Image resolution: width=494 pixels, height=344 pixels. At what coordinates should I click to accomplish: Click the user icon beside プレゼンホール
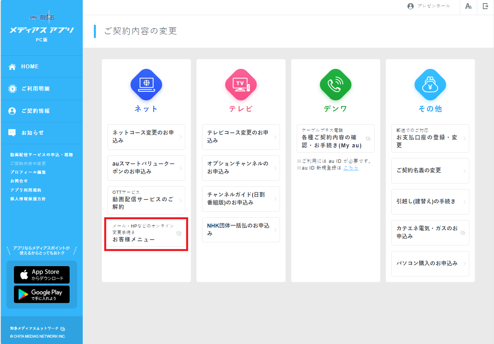[x=410, y=6]
